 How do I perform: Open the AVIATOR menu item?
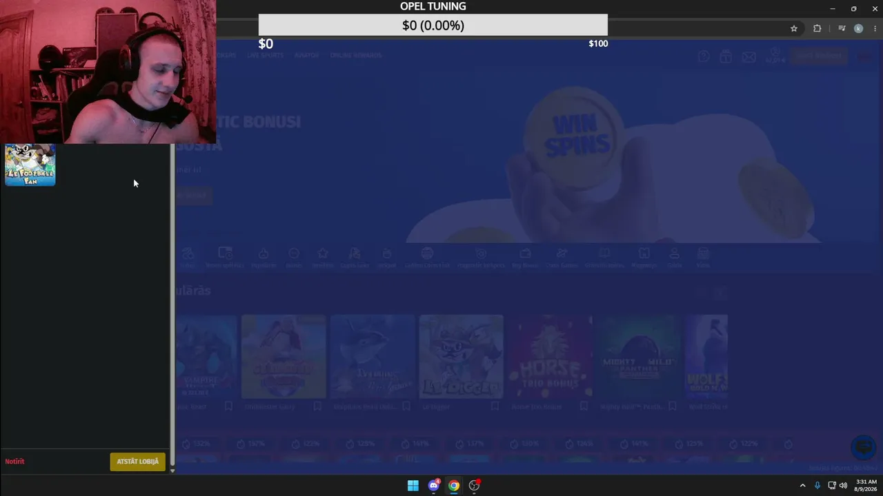(x=306, y=55)
